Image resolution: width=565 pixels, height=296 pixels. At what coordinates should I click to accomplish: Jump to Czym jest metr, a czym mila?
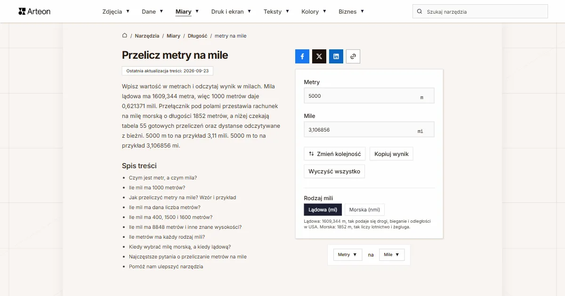163,178
